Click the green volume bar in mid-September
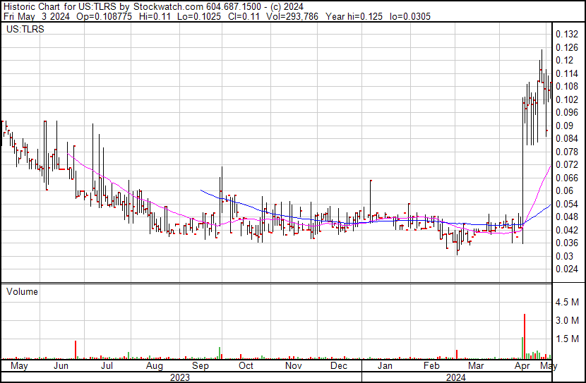This screenshot has width=586, height=383. click(220, 353)
